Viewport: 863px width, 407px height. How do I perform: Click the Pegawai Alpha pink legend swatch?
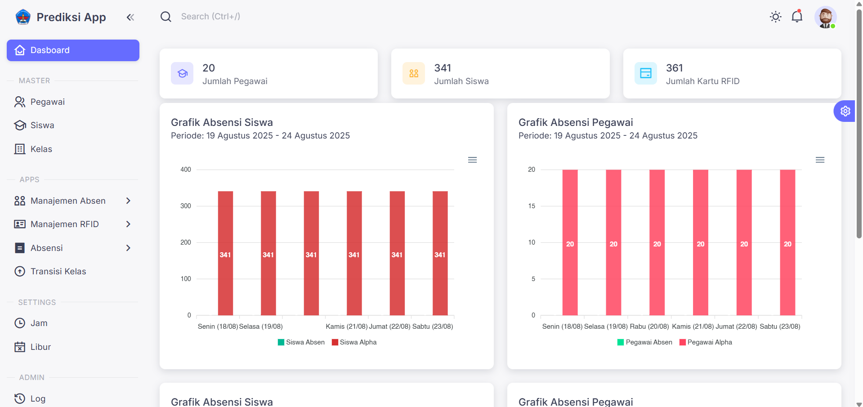click(x=683, y=343)
